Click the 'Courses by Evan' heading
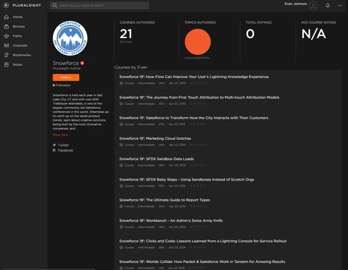The width and height of the screenshot is (348, 270). click(130, 67)
